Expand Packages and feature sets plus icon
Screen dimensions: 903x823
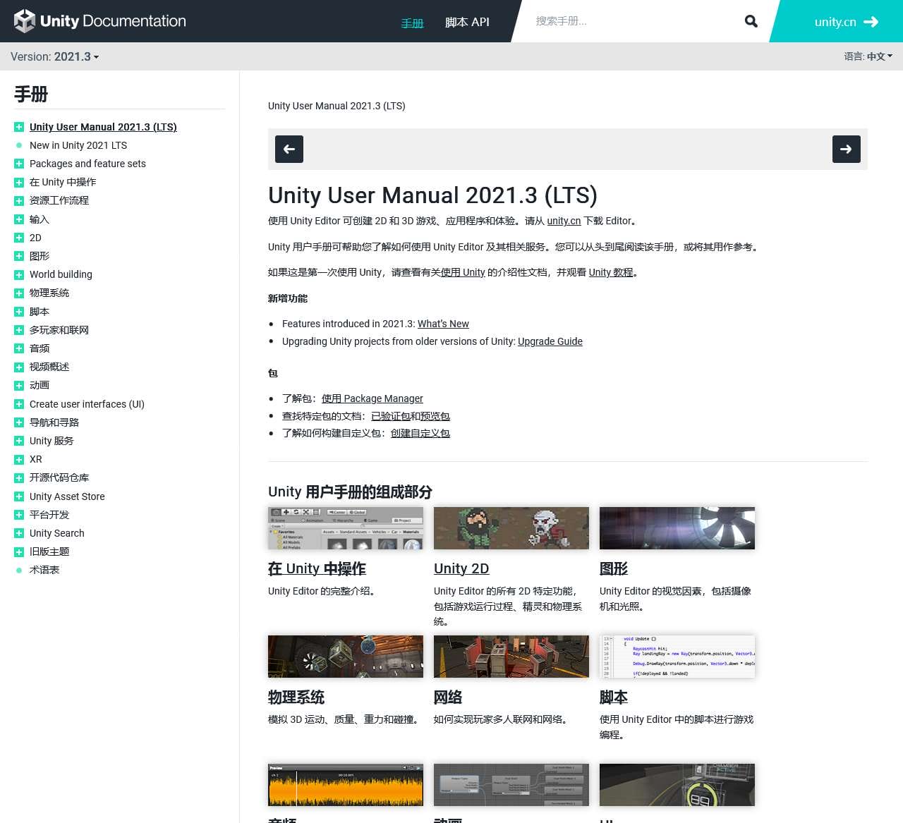coord(19,164)
